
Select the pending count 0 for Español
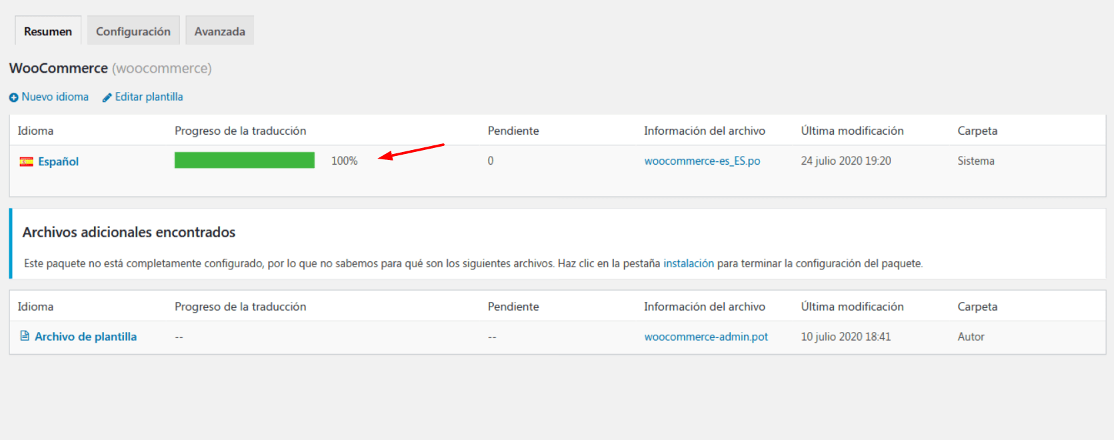(491, 161)
